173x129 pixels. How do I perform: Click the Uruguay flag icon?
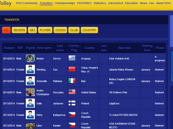[x=72, y=58]
